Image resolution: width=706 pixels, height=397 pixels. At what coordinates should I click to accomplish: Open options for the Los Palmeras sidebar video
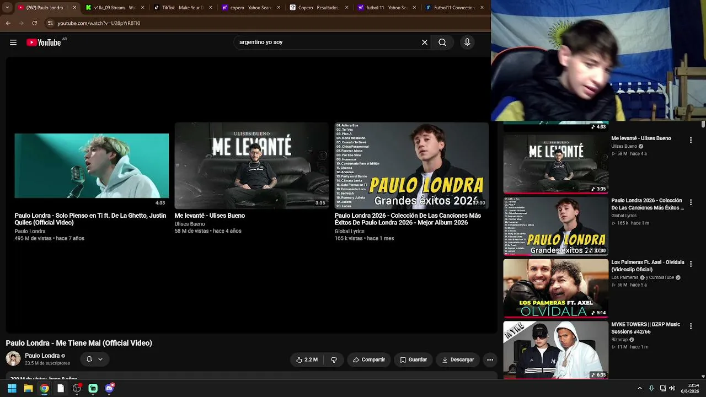tap(691, 265)
